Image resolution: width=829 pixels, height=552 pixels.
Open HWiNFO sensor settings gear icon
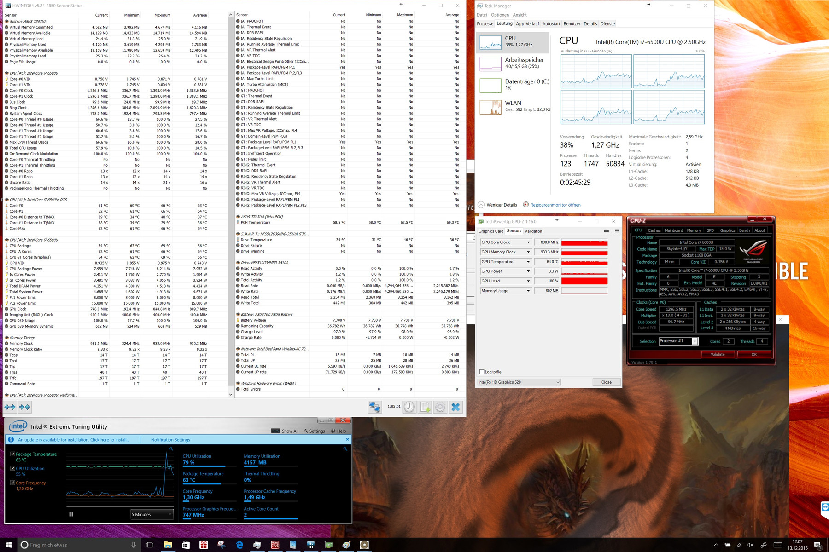[440, 407]
